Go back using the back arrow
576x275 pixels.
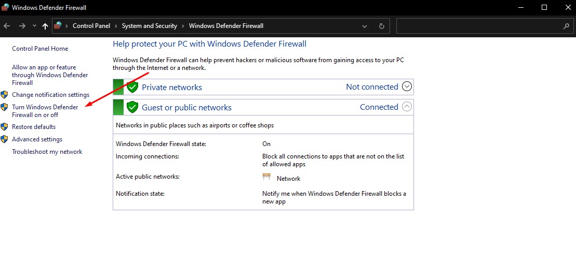pos(7,26)
